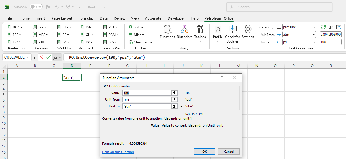Open the Category pressure combo box

point(299,27)
